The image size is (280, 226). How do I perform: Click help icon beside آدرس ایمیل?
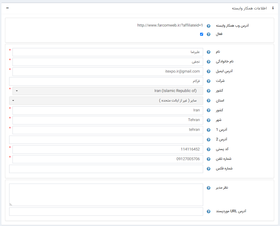click(x=209, y=72)
